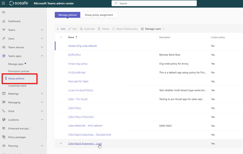Open the Dashboard home icon
243x154 pixels.
coord(4,21)
